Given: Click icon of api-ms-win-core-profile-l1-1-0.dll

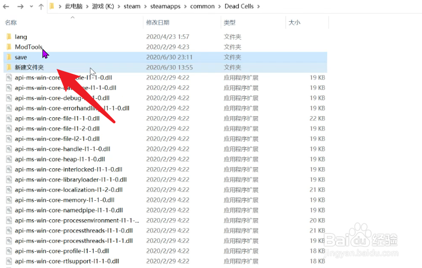Looking at the screenshot, I should pyautogui.click(x=9, y=251).
